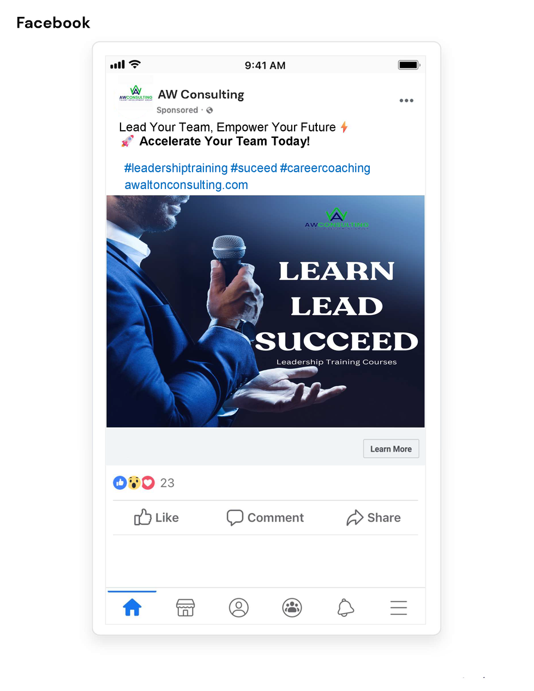Open the three-dot post options menu

coord(406,100)
